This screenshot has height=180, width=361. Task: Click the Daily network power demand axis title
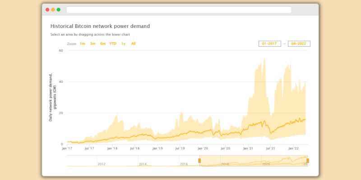(x=52, y=97)
